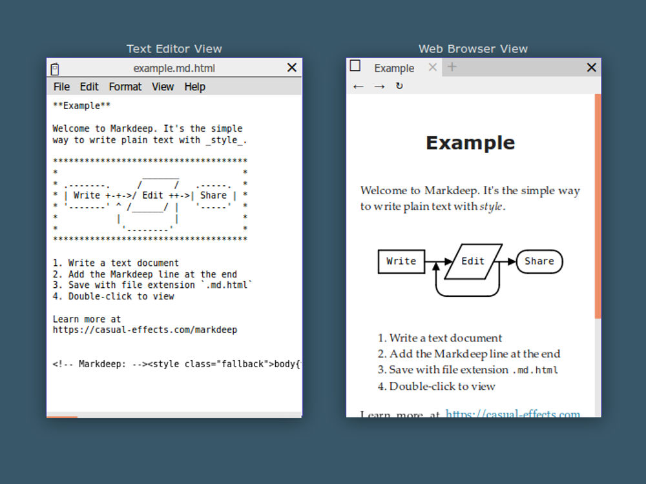The width and height of the screenshot is (646, 484).
Task: Go back using the browser left arrow
Action: (x=359, y=86)
